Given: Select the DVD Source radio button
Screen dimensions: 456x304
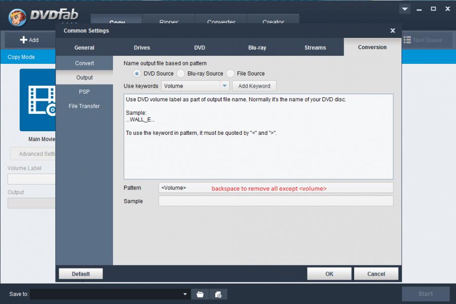Looking at the screenshot, I should click(137, 73).
